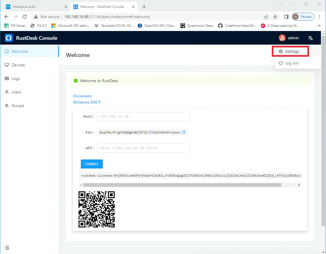The image size is (326, 254).
Task: Open Chrome three-dot menu
Action: (x=320, y=17)
